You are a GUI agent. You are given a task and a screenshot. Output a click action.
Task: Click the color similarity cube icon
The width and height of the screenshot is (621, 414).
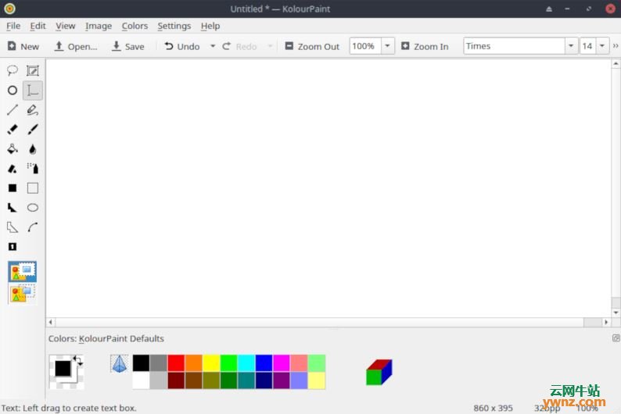pyautogui.click(x=379, y=372)
